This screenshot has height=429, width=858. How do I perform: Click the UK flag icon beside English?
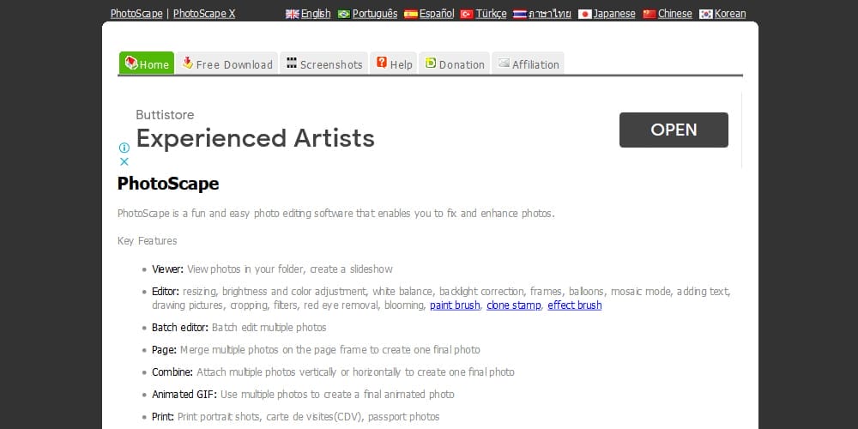(x=293, y=15)
